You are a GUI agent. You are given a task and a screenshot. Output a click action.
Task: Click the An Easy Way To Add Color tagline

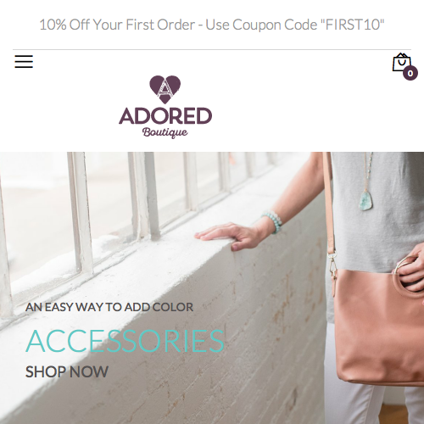(x=109, y=307)
